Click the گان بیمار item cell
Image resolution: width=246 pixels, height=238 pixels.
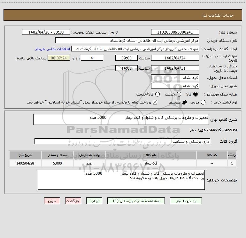click(151, 163)
